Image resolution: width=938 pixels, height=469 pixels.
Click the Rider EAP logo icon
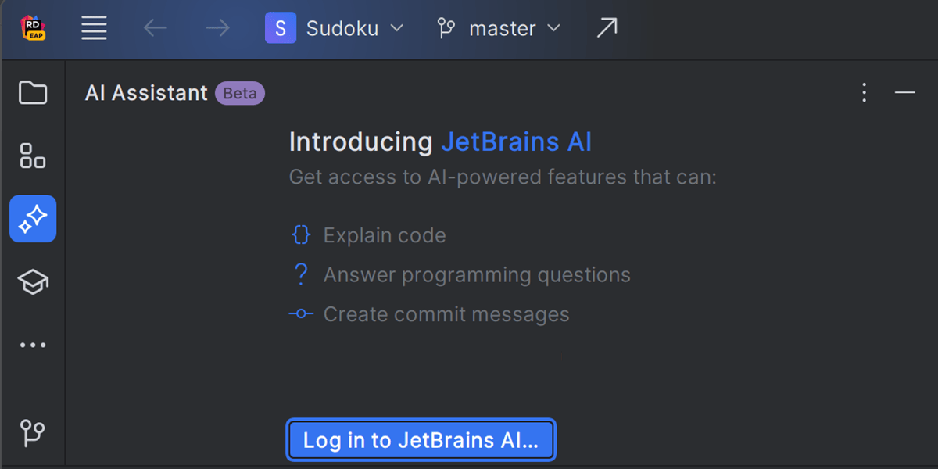tap(33, 29)
